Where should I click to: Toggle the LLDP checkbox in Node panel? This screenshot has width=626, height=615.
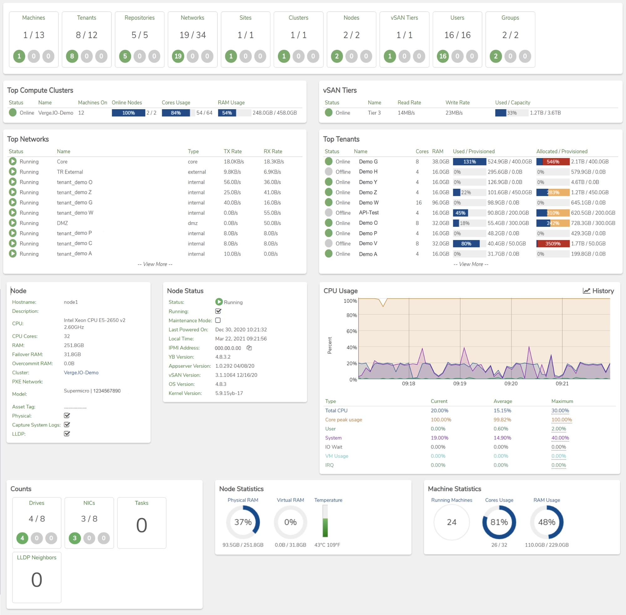pyautogui.click(x=67, y=434)
